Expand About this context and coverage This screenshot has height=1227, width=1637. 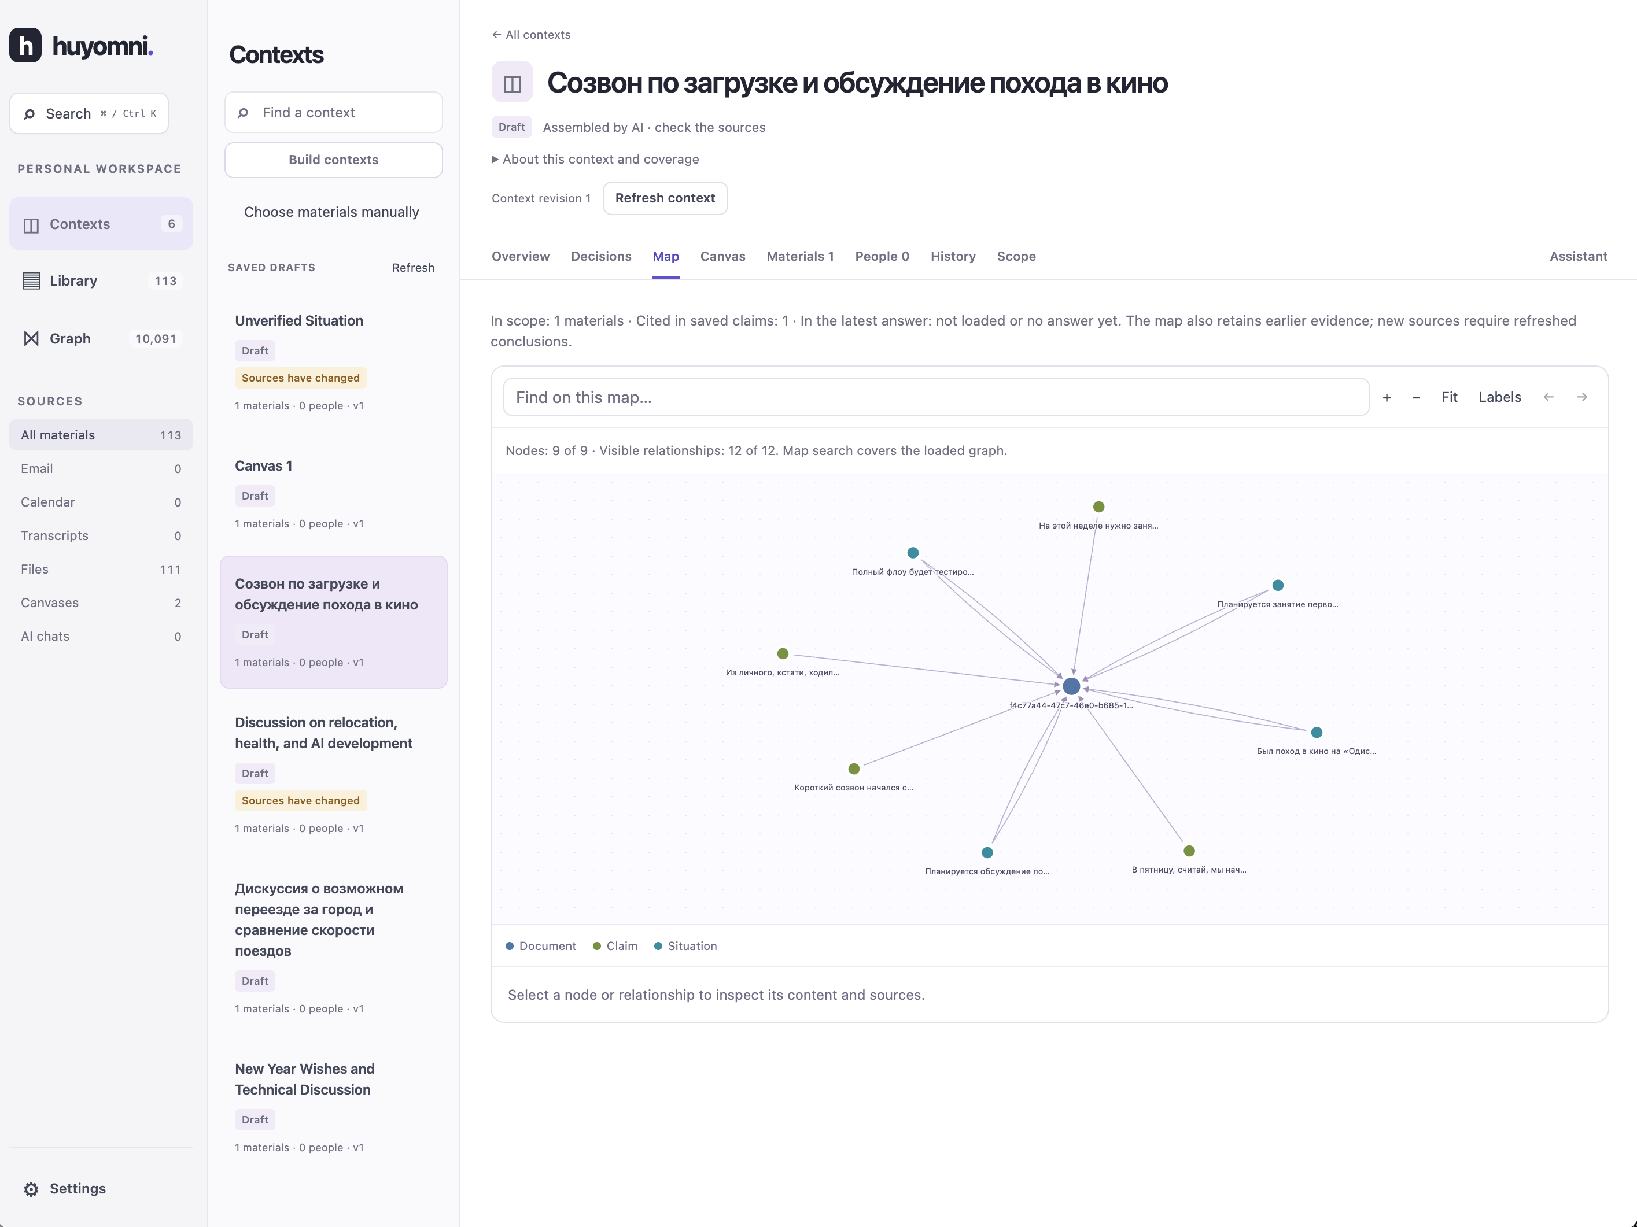pos(595,159)
